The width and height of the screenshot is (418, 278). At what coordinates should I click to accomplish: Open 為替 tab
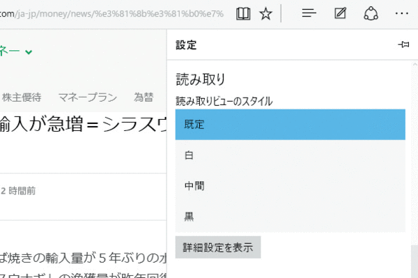click(x=144, y=98)
